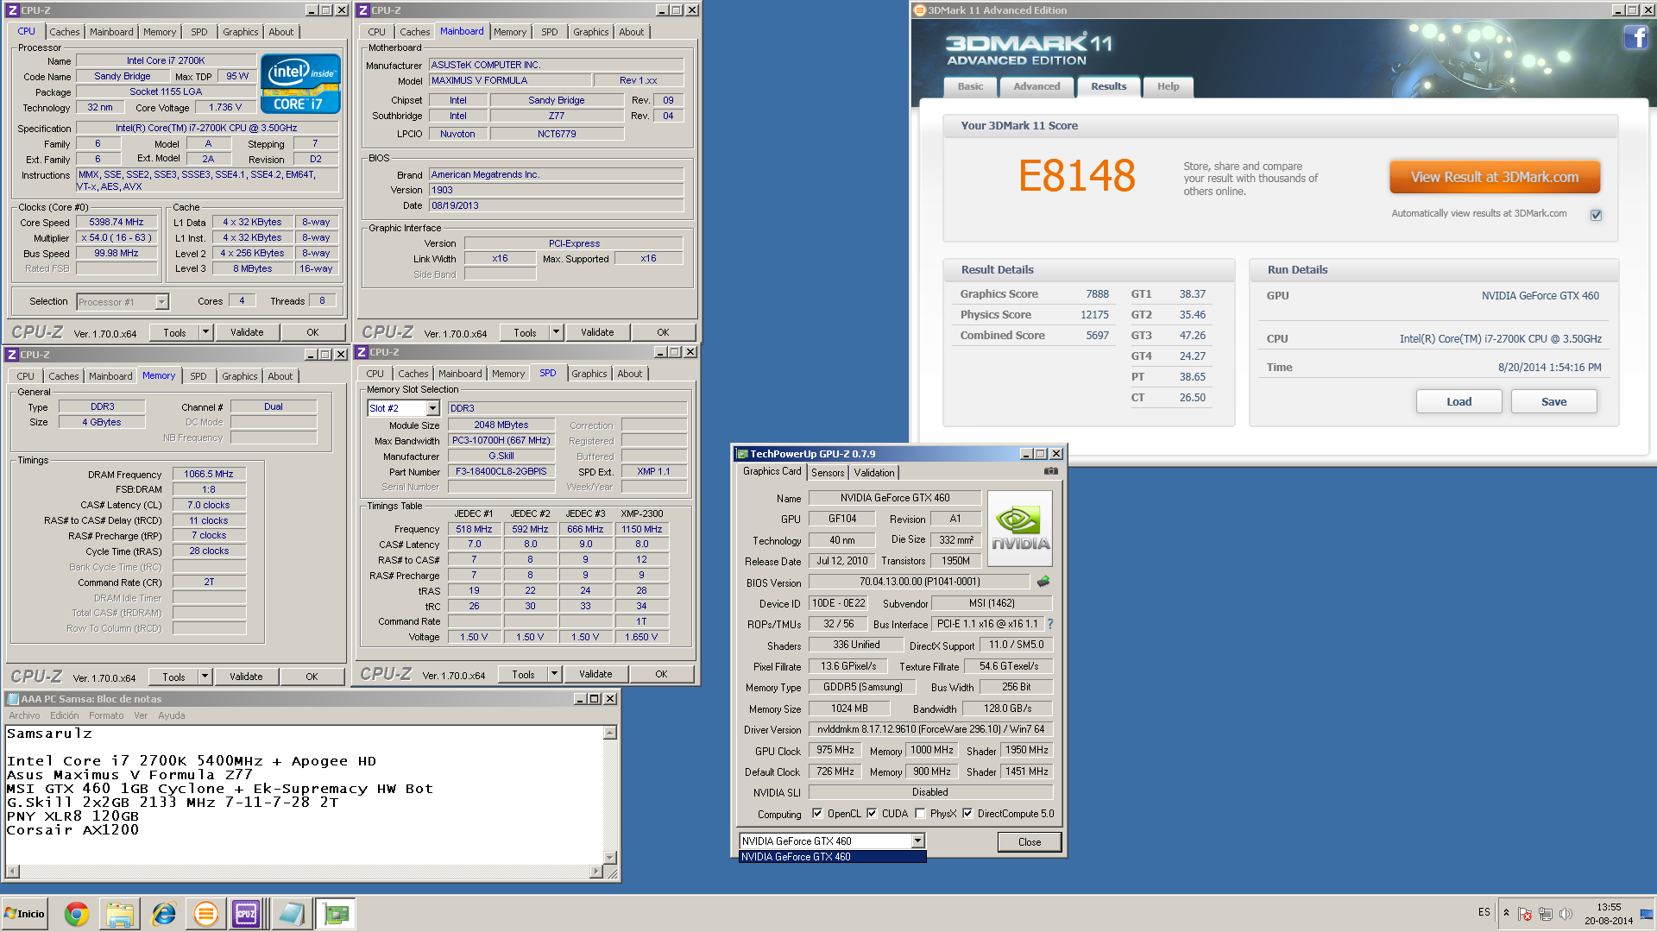
Task: Open the 3DMark Help tab
Action: pyautogui.click(x=1168, y=86)
